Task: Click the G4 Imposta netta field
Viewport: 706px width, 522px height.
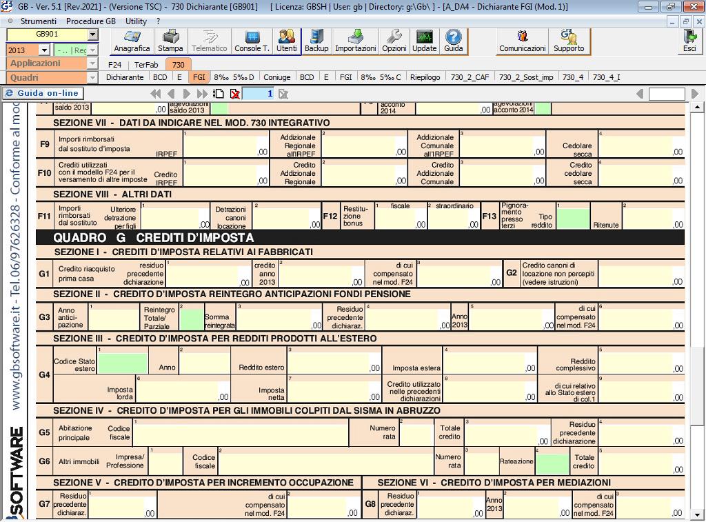Action: (x=334, y=388)
